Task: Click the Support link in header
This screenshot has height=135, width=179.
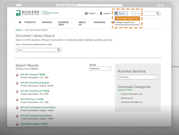Action: [x=107, y=13]
